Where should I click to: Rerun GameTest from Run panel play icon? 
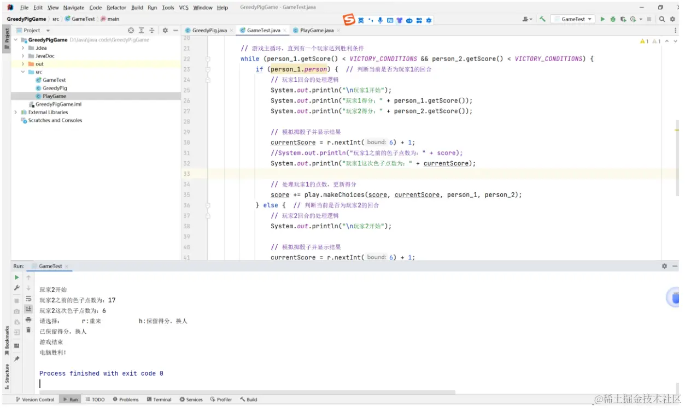(x=17, y=277)
